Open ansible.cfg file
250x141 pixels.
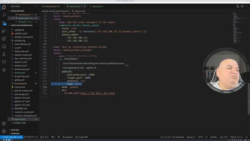coord(20,41)
